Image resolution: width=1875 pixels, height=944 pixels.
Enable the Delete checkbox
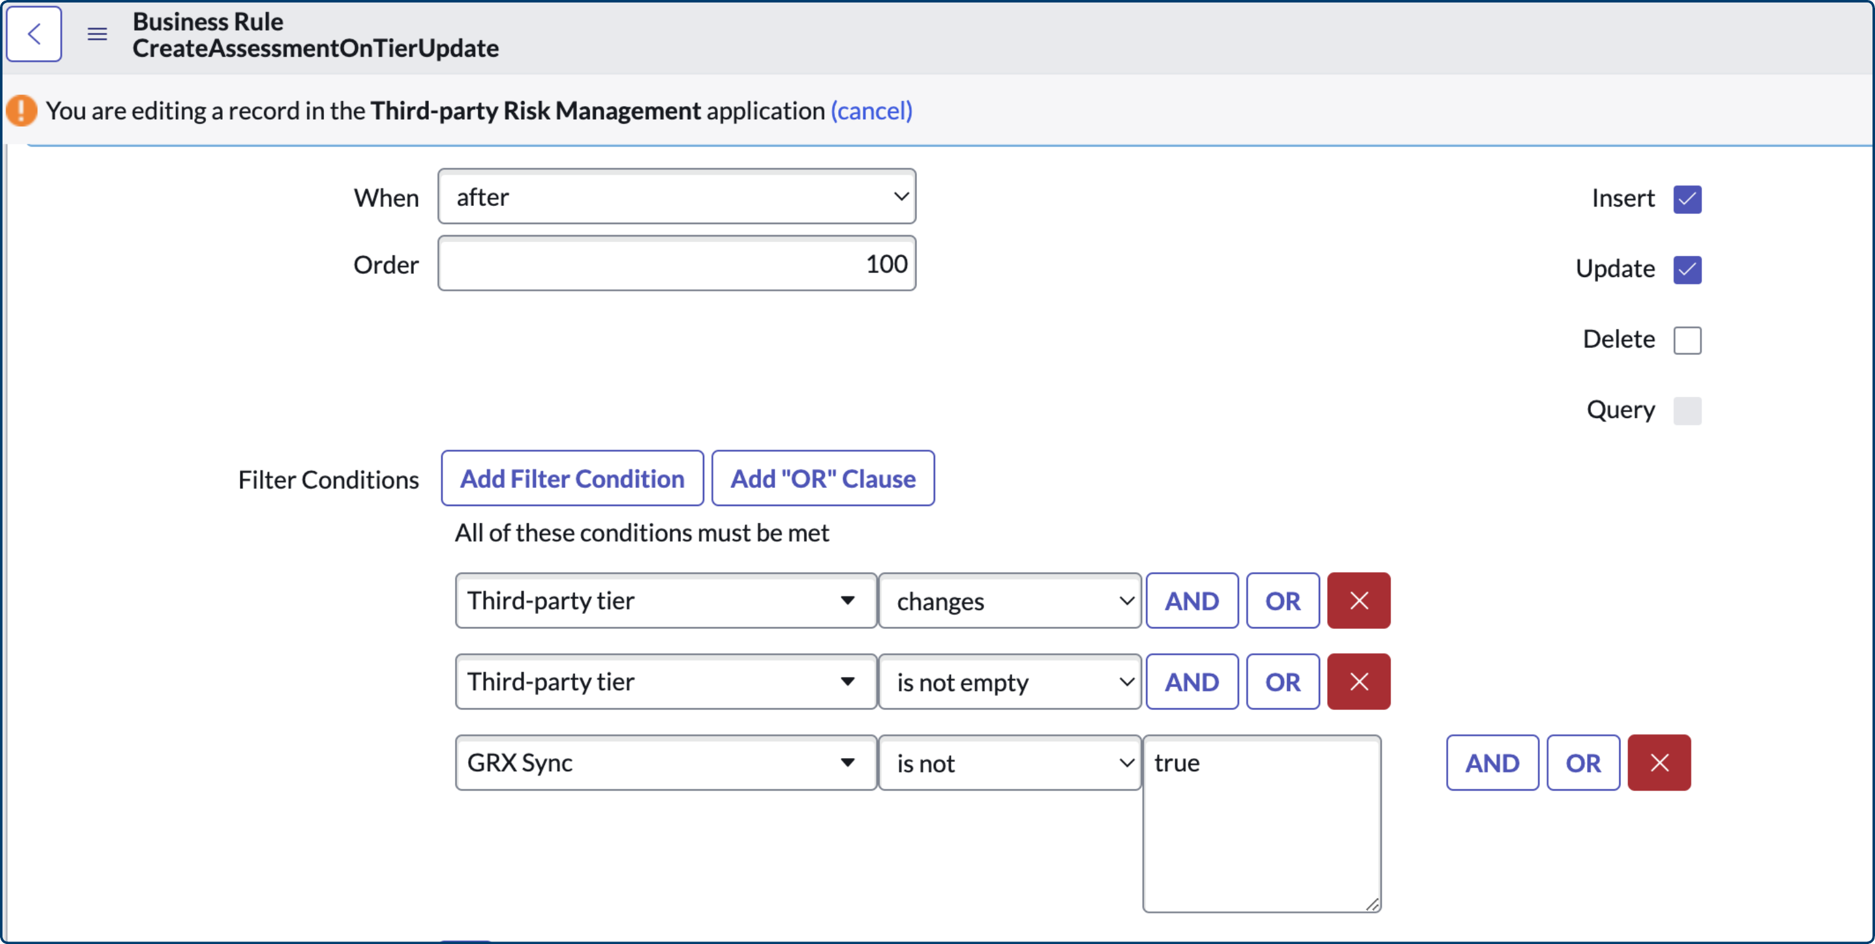[x=1688, y=339]
